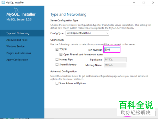Click the Type and Networking heading
This screenshot has width=158, height=119.
pyautogui.click(x=68, y=14)
